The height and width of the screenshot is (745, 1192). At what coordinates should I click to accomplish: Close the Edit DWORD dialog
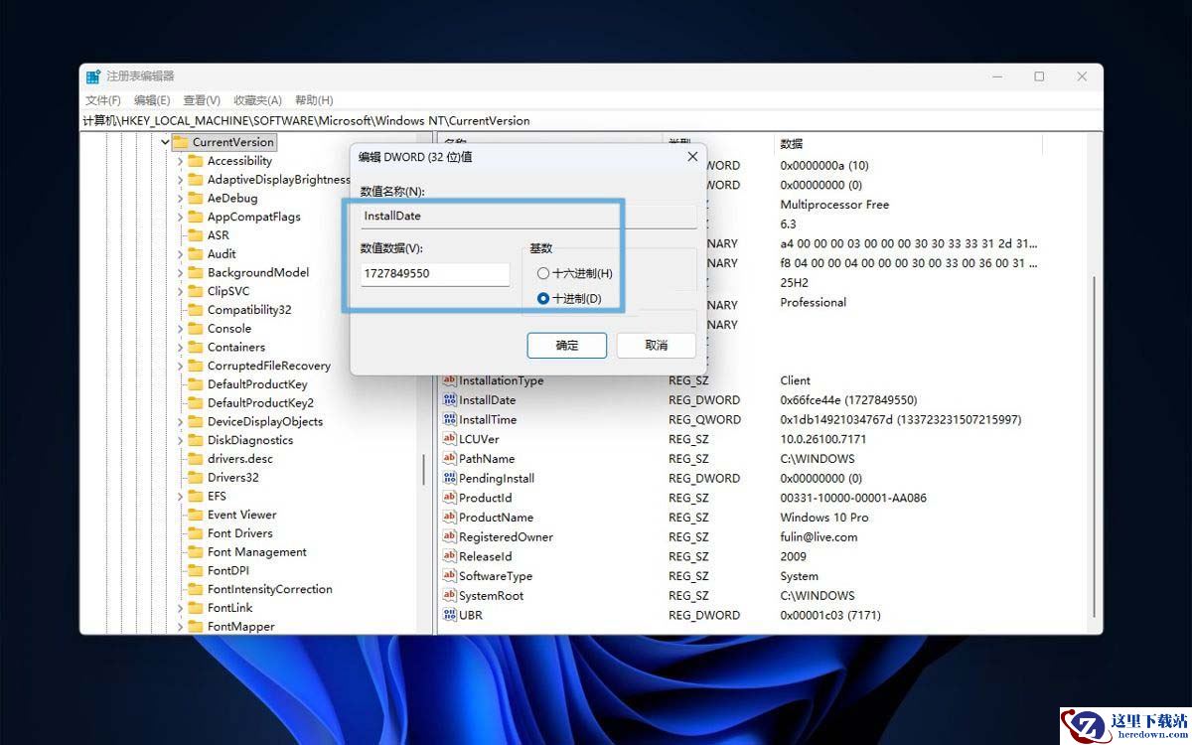[x=692, y=157]
